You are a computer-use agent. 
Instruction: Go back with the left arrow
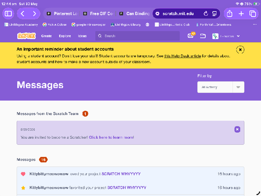(22, 14)
